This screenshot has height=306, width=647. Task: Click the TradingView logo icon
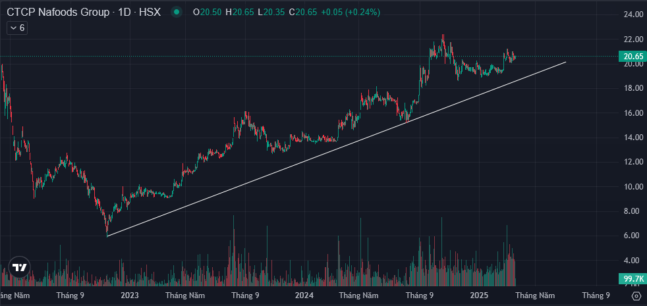[x=19, y=268]
